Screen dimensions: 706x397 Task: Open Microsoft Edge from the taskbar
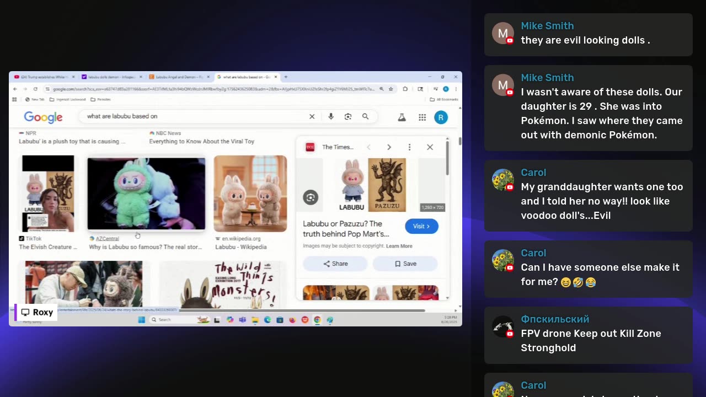point(268,320)
